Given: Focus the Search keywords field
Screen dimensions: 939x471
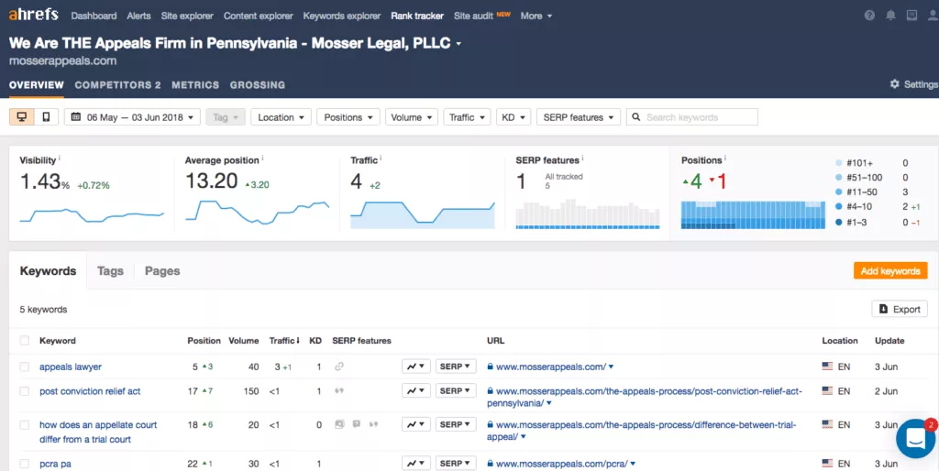Looking at the screenshot, I should [691, 116].
